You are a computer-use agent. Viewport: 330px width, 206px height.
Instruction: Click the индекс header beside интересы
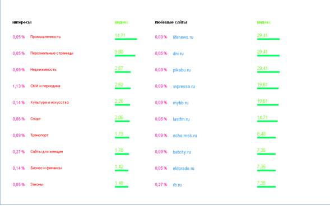pyautogui.click(x=121, y=22)
